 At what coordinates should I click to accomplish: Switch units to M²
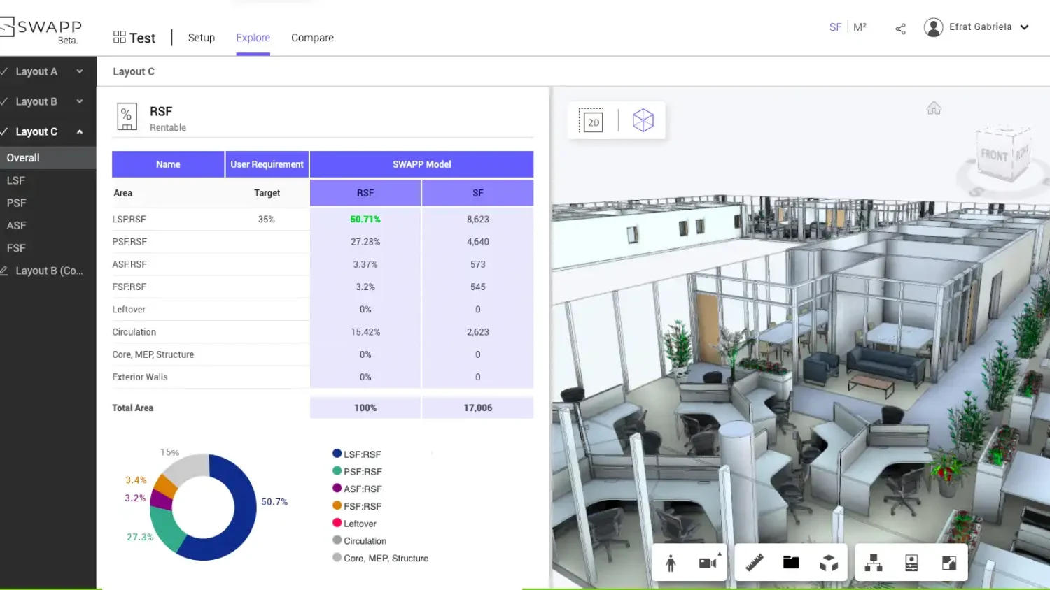(x=860, y=27)
